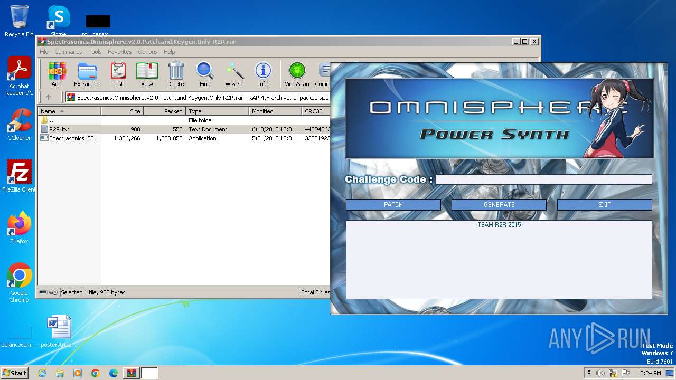Open the posterstruc Word document icon
The height and width of the screenshot is (380, 676).
(x=58, y=331)
